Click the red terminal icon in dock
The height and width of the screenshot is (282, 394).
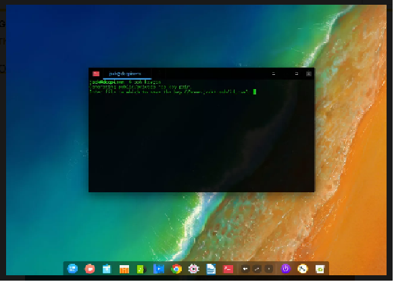[228, 269]
